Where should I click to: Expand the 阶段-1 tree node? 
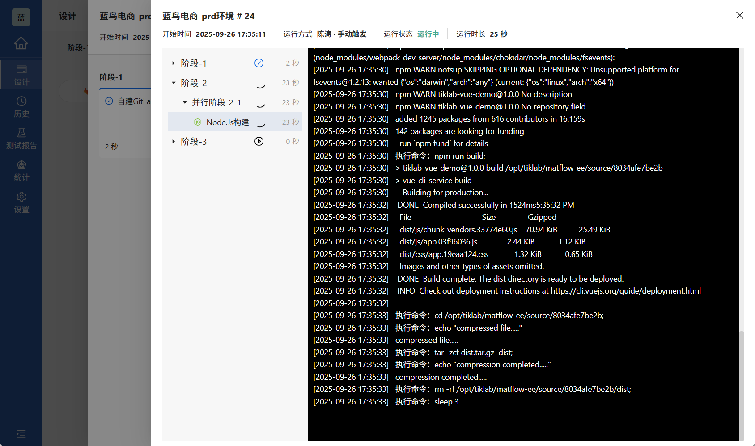pos(174,63)
